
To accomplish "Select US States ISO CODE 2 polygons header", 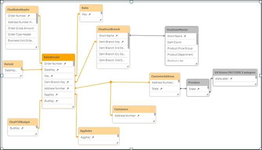I will 235,72.
